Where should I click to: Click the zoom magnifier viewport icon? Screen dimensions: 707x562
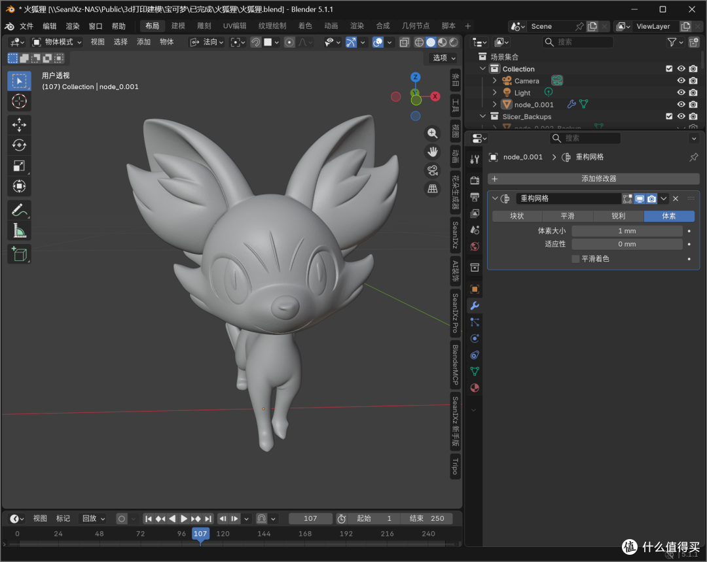coord(433,133)
